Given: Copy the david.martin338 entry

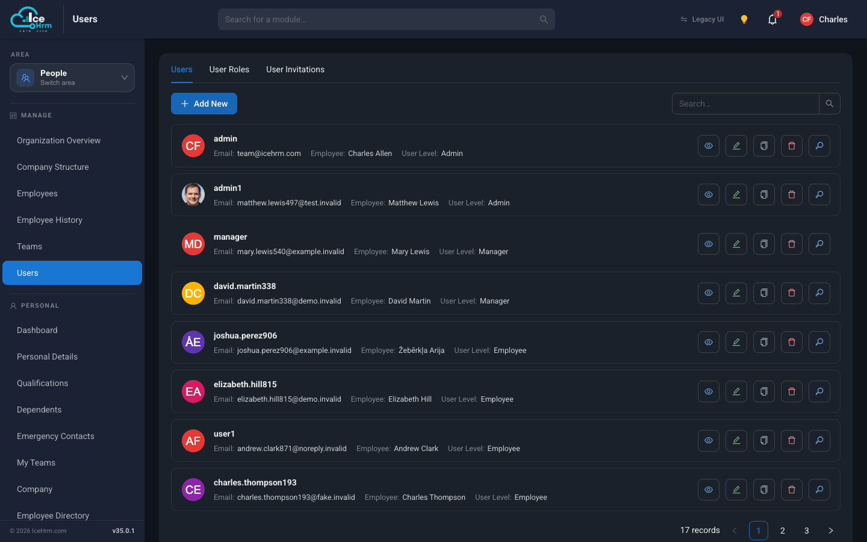Looking at the screenshot, I should [764, 293].
